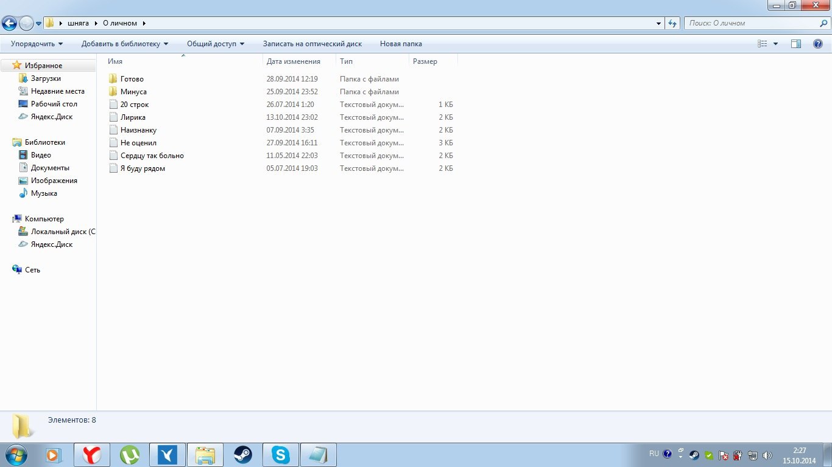Click the Windows Start button

(15, 455)
